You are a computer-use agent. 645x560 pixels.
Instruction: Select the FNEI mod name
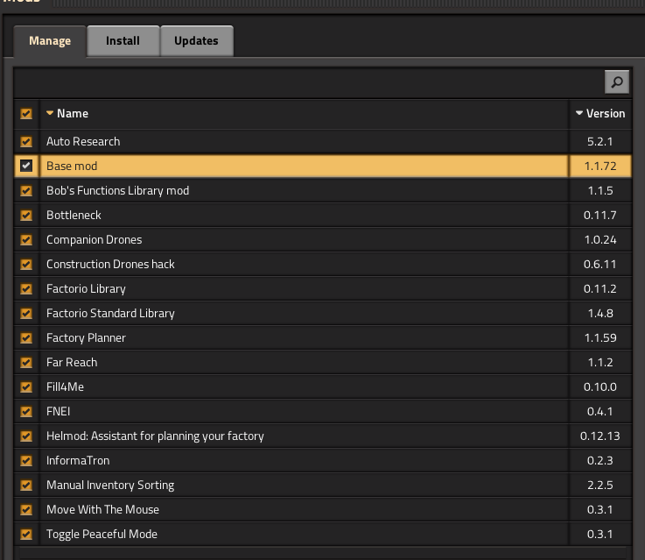[58, 411]
